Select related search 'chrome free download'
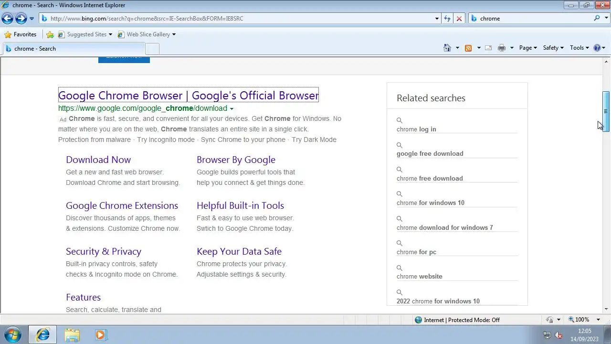This screenshot has width=611, height=344. (x=430, y=179)
